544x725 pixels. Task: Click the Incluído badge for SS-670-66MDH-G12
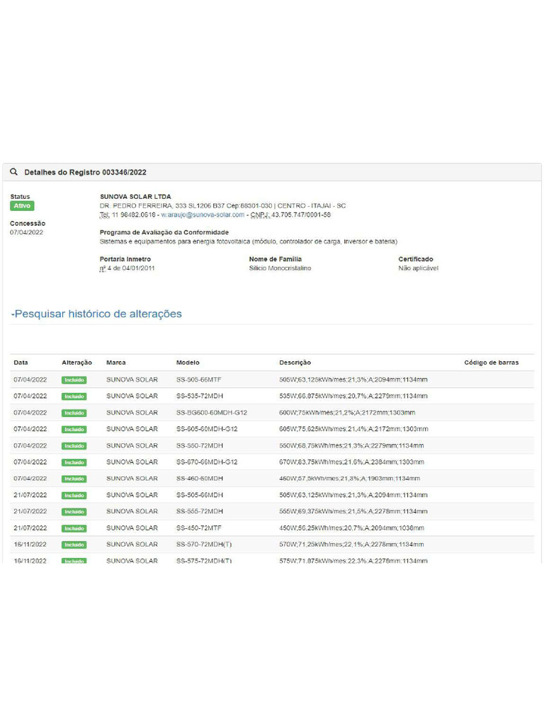(74, 462)
